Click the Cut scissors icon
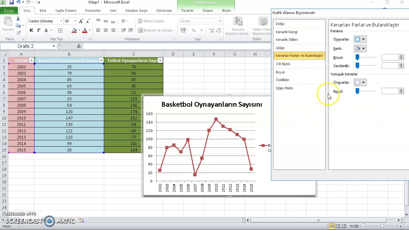 (18, 19)
